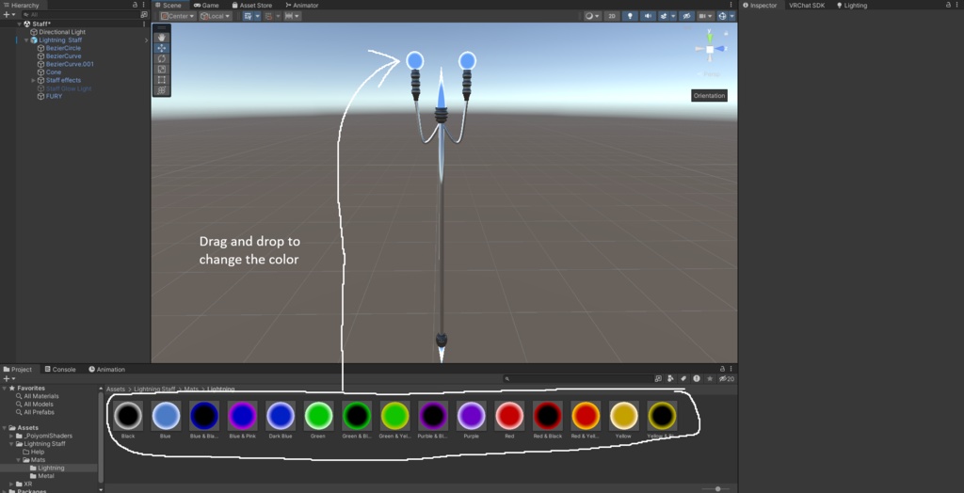The height and width of the screenshot is (493, 964).
Task: Click the Hierarchy search-by-type icon
Action: pyautogui.click(x=144, y=14)
